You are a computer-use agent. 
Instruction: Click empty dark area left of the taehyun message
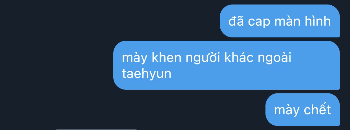pyautogui.click(x=56, y=65)
